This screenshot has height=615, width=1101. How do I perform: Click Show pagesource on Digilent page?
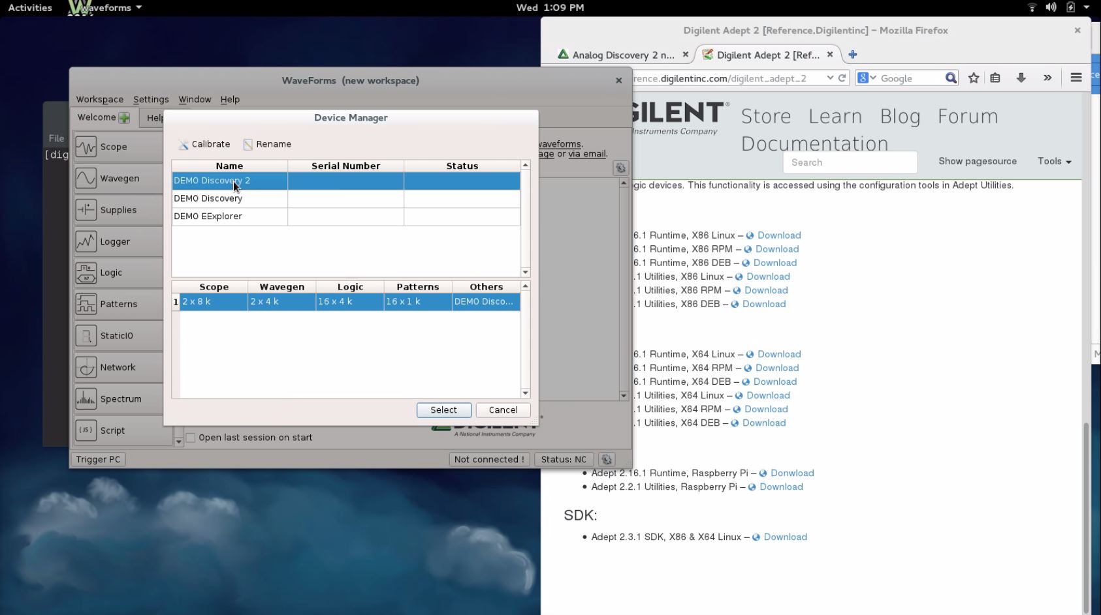point(978,161)
